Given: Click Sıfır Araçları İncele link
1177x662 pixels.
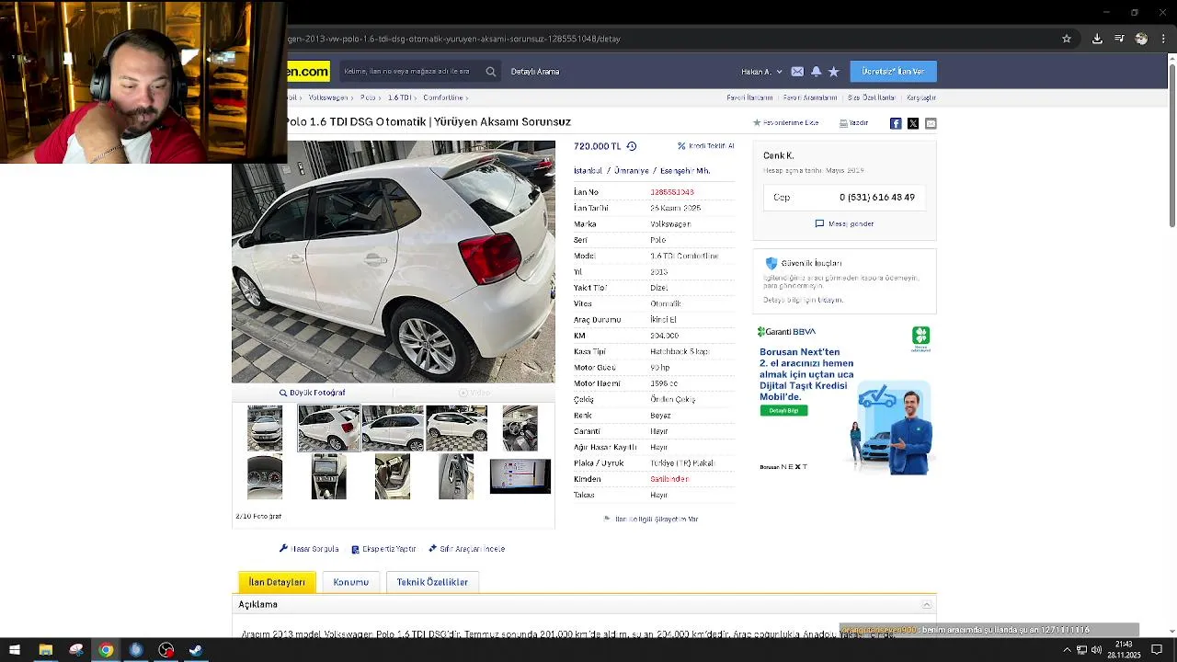Looking at the screenshot, I should [x=466, y=549].
